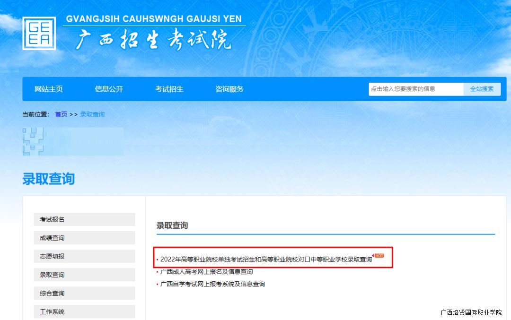Open the 考试招生 navigation item
The width and height of the screenshot is (511, 320).
tap(169, 89)
